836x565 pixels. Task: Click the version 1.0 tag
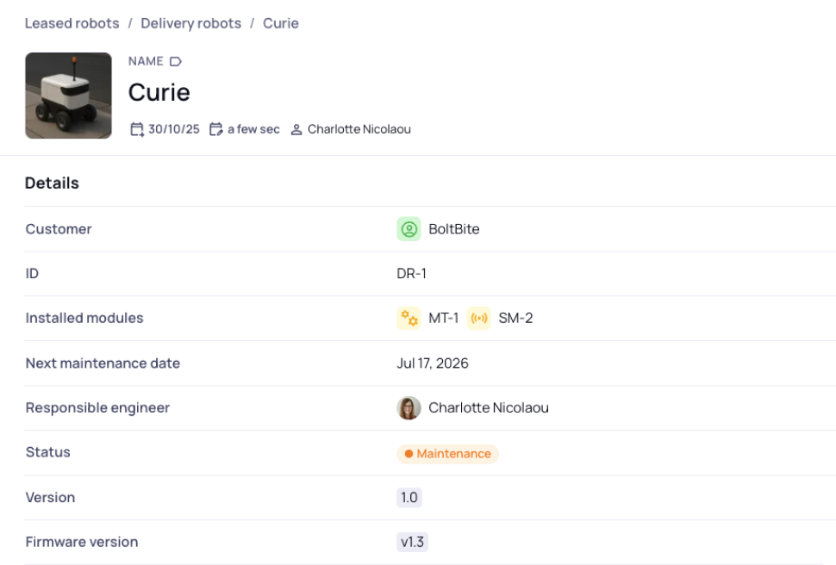[x=409, y=498]
